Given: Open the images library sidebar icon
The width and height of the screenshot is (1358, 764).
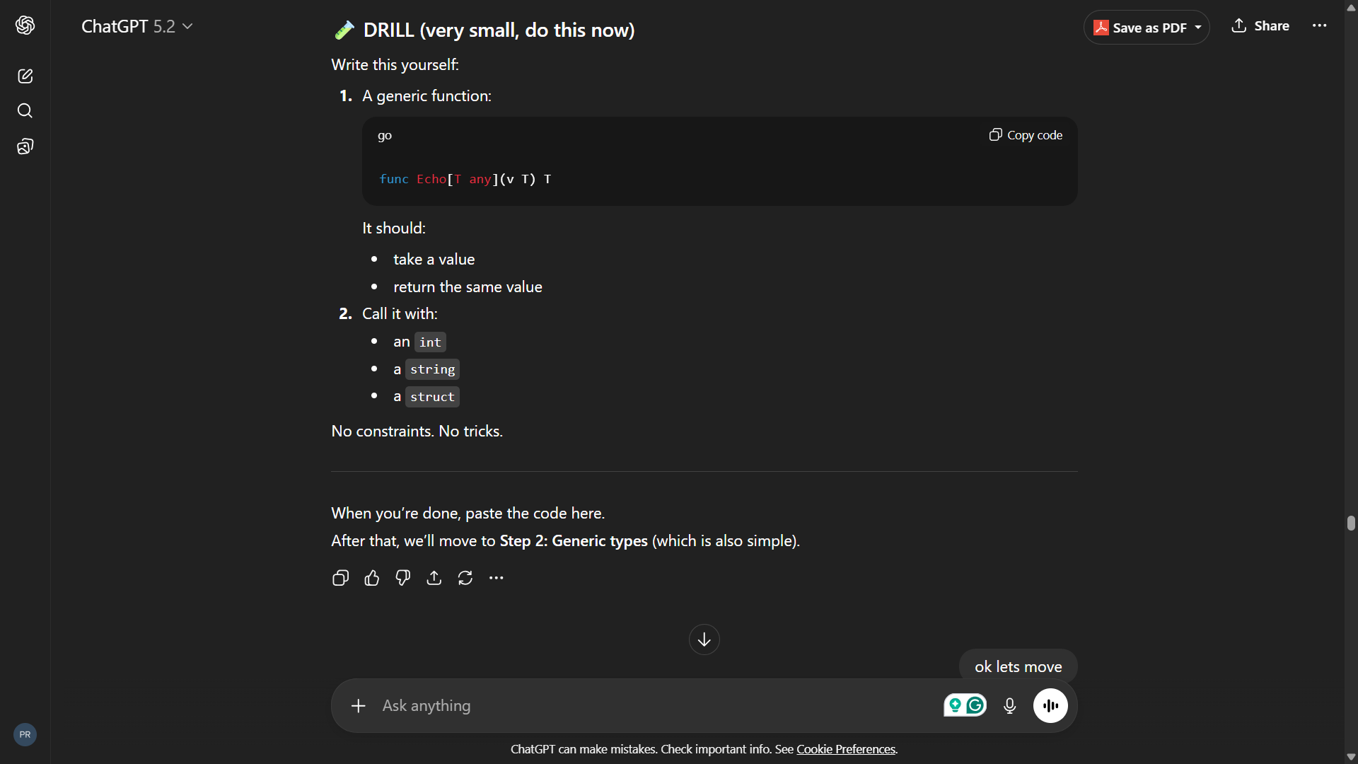Looking at the screenshot, I should click(x=25, y=146).
